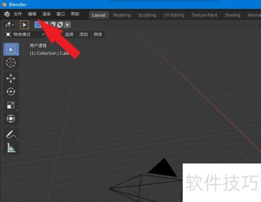
Task: Switch to the Shading workspace tab
Action: 232,15
